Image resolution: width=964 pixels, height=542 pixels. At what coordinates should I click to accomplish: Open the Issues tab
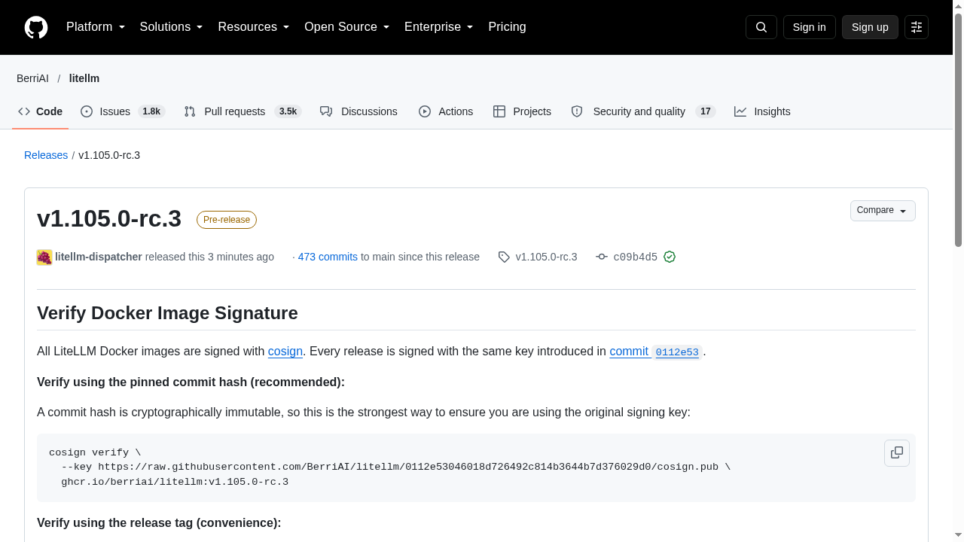click(123, 111)
